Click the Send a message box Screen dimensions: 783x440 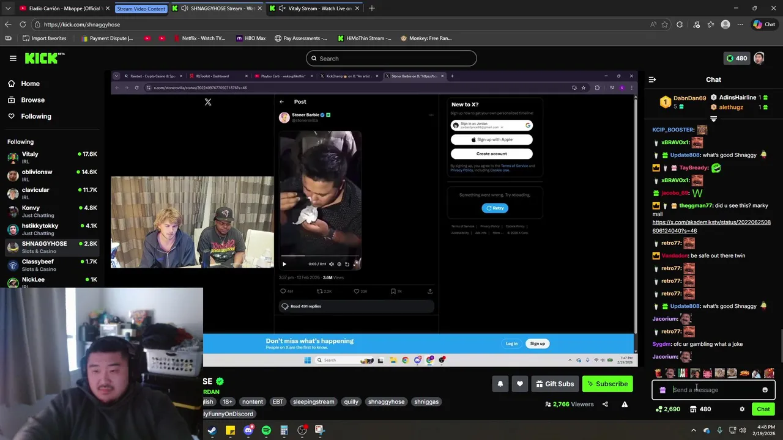click(713, 390)
